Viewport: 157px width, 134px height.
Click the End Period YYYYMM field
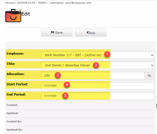(98, 96)
